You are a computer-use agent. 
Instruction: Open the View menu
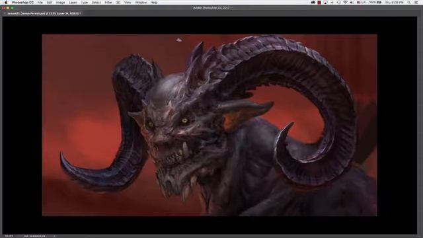tap(128, 3)
